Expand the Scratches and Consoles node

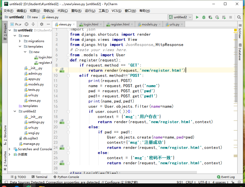pos(10,149)
